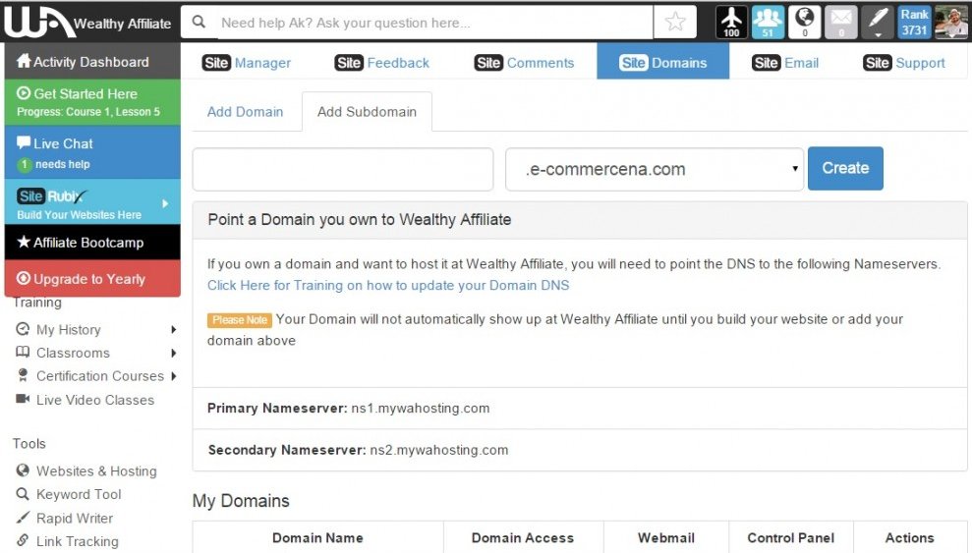This screenshot has width=972, height=553.
Task: Expand the Classrooms submenu arrow
Action: pyautogui.click(x=174, y=353)
